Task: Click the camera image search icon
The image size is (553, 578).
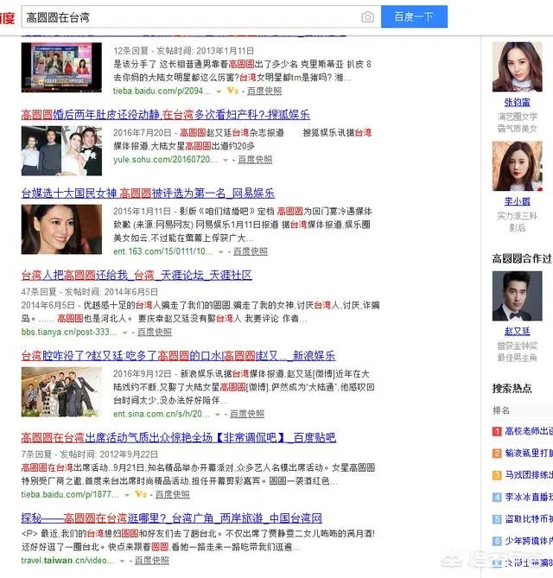Action: 367,17
